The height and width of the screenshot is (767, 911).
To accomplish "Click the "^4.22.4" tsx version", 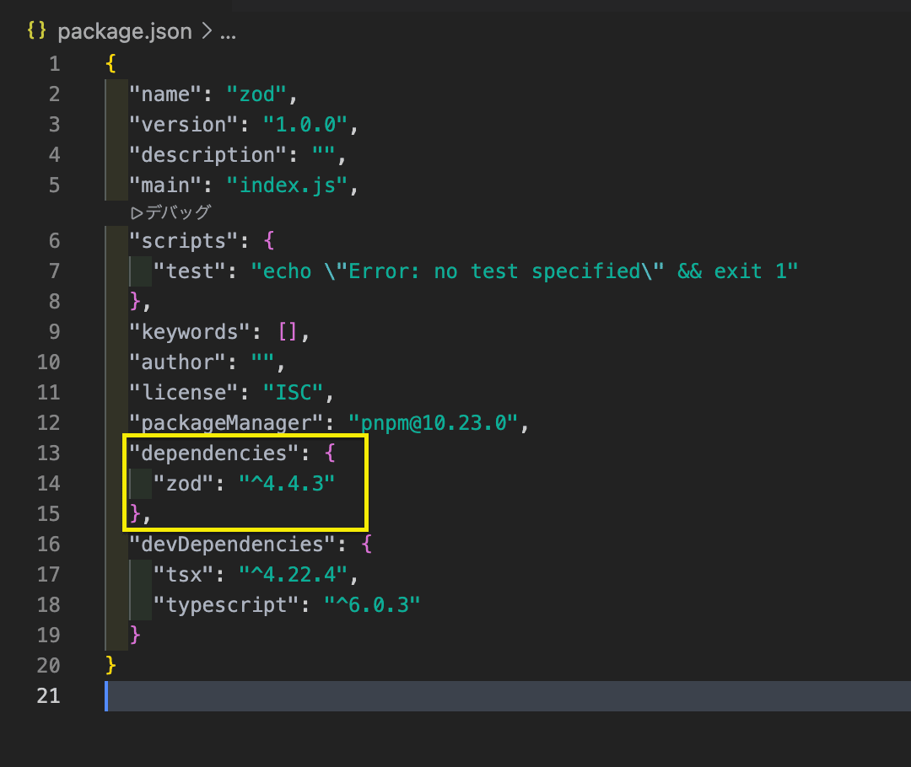I will [293, 575].
